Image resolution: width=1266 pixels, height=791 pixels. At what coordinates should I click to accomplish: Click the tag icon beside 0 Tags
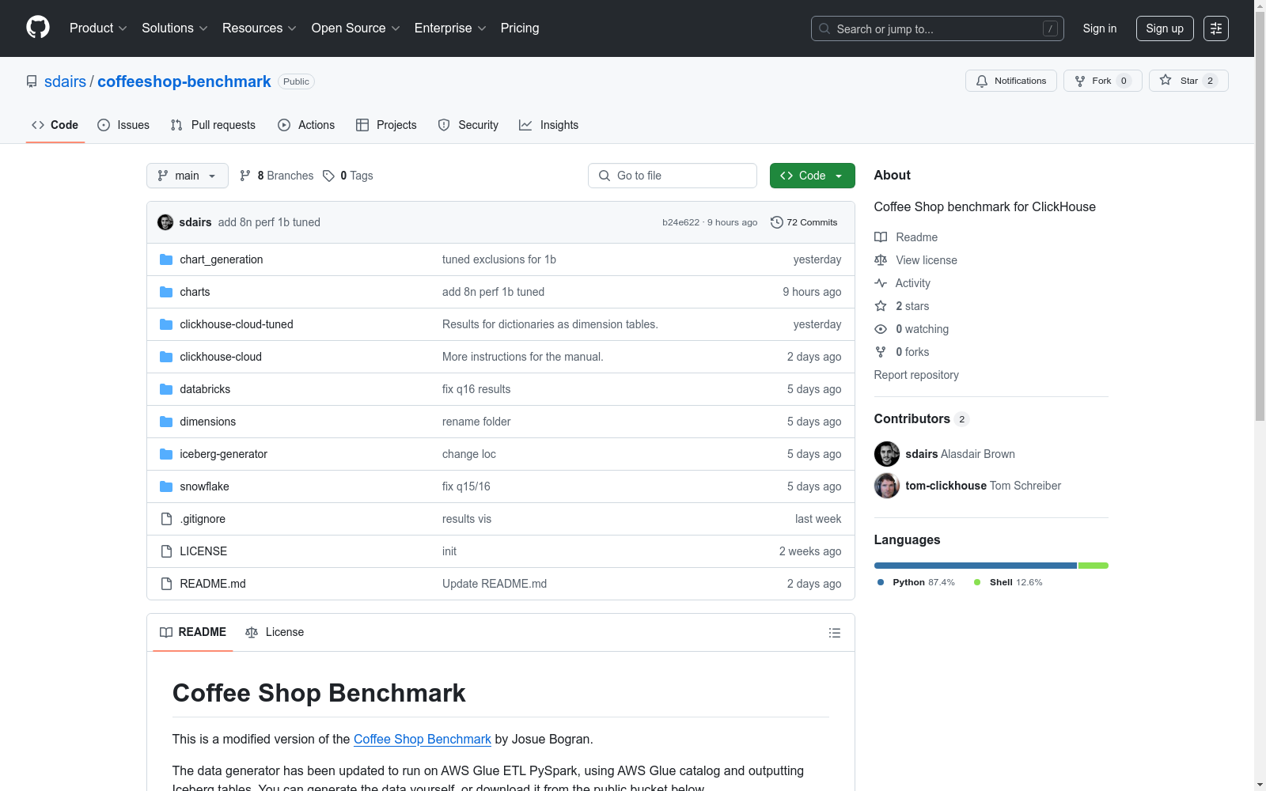pos(328,176)
